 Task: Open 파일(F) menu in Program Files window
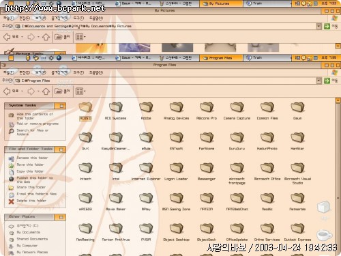9,72
